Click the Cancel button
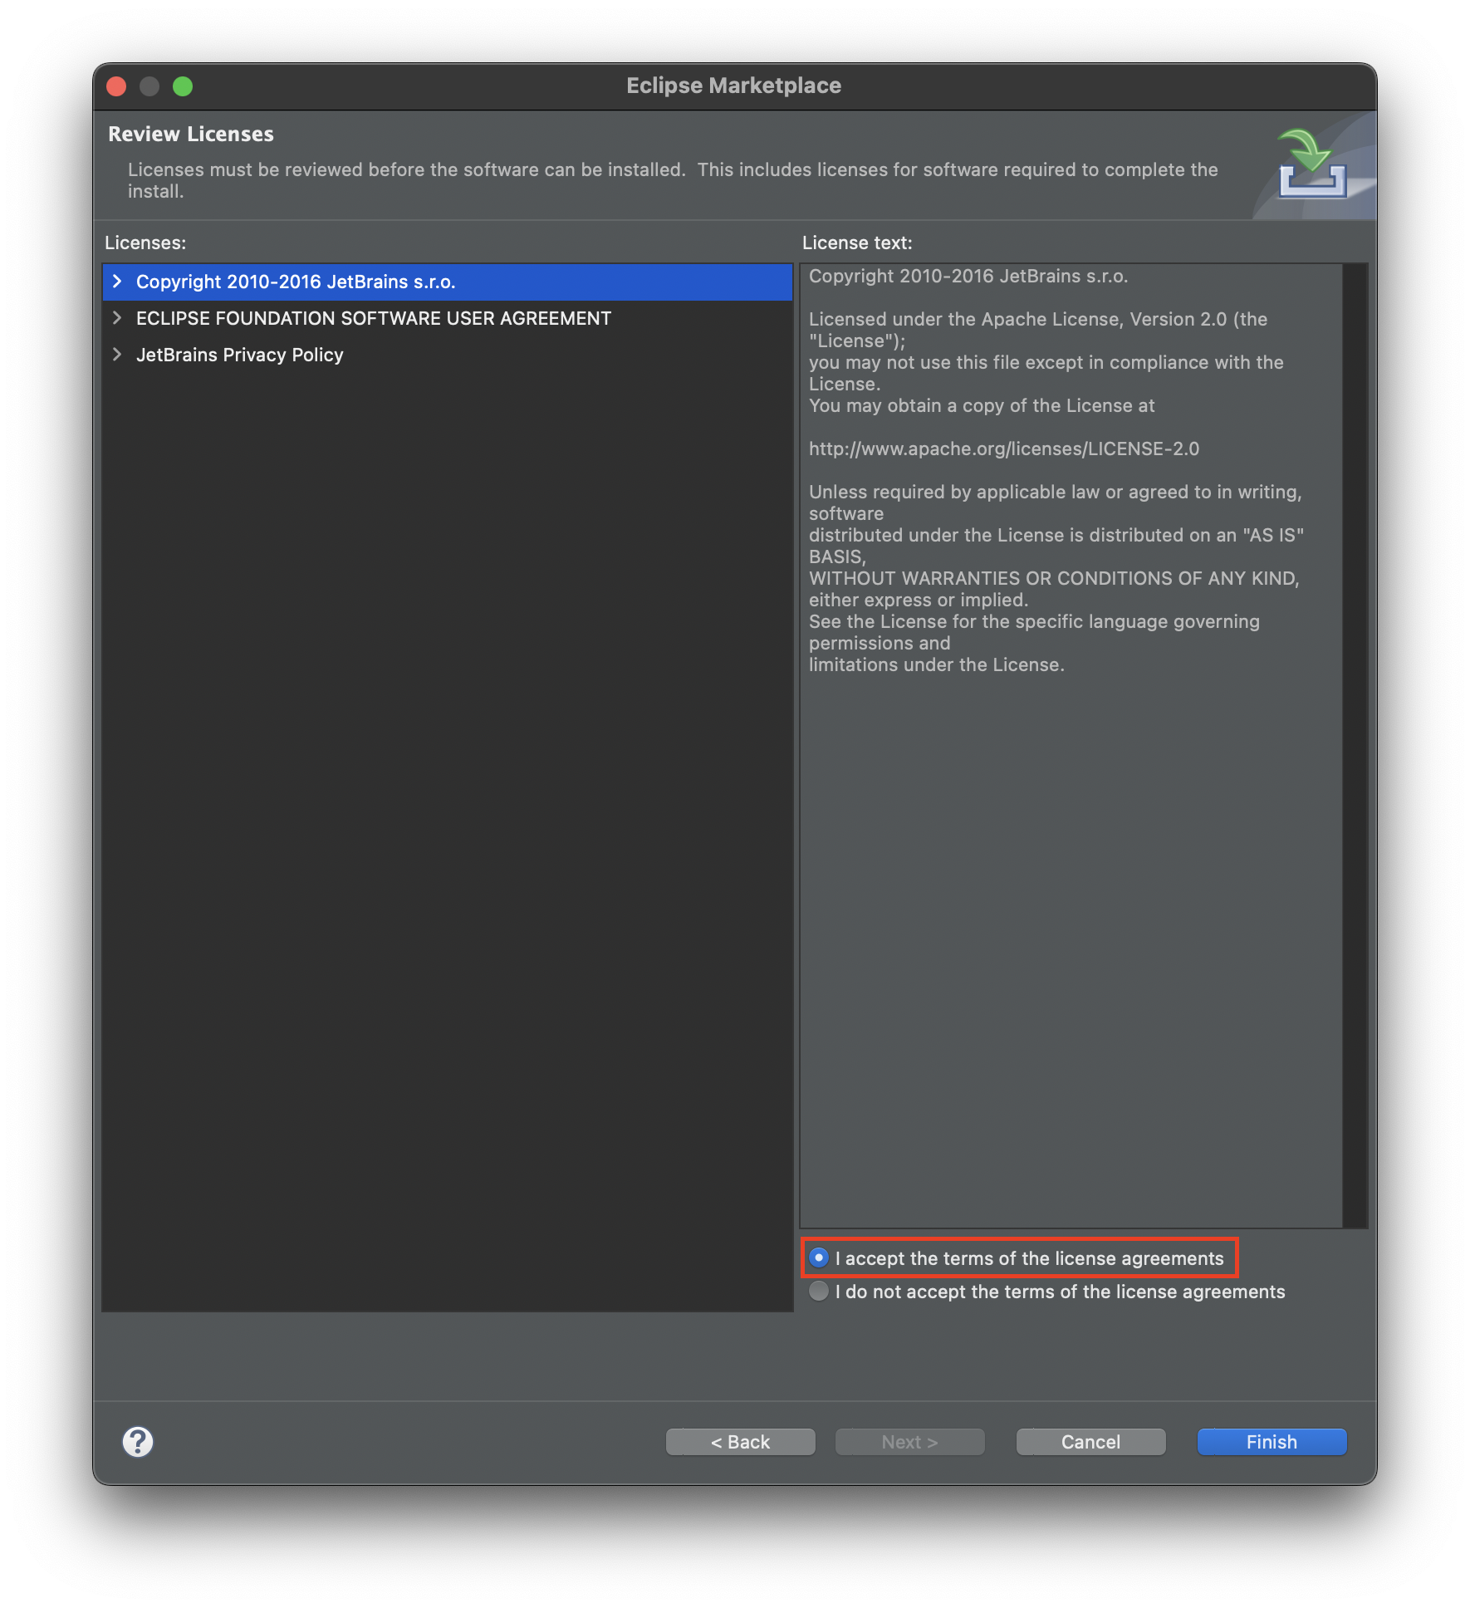 pos(1090,1442)
